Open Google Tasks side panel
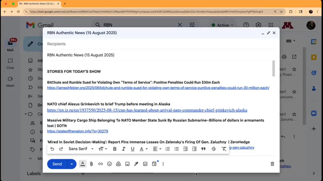This screenshot has height=181, width=323. (x=314, y=73)
